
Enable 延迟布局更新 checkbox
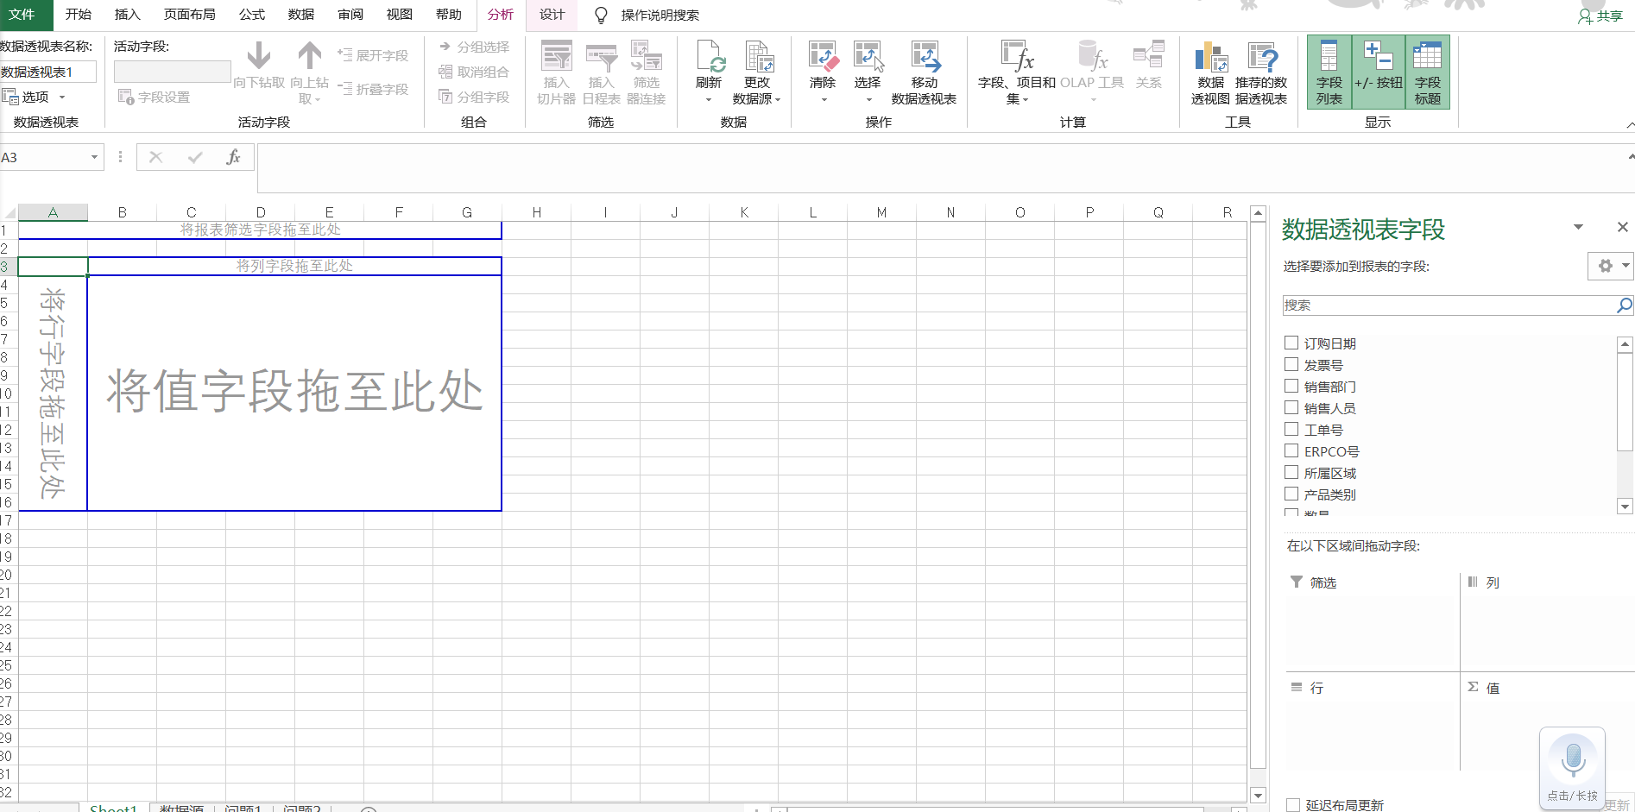[x=1293, y=805]
